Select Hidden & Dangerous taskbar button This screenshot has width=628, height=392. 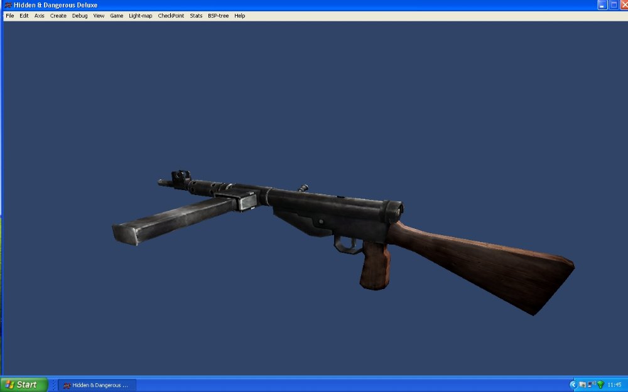[x=97, y=385]
